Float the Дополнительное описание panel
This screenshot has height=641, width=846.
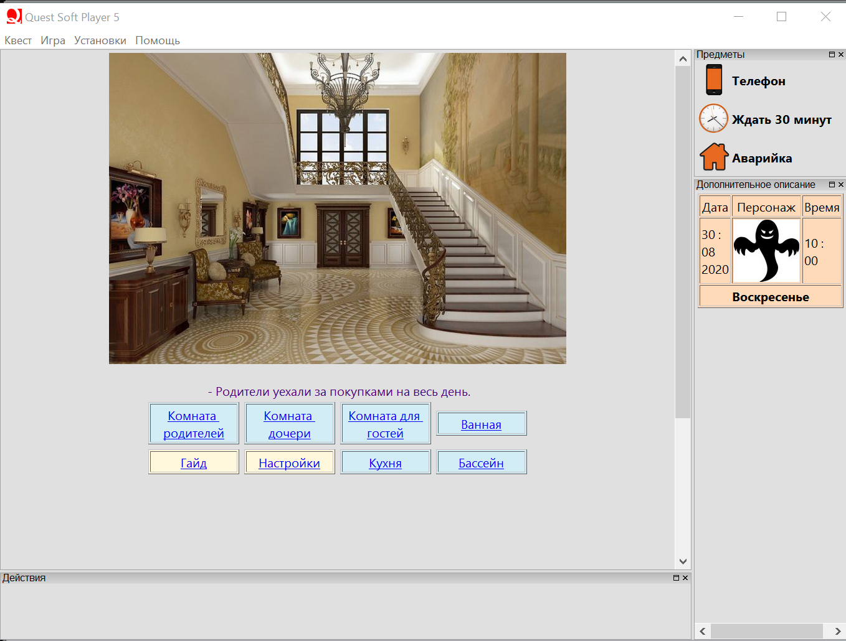point(832,185)
